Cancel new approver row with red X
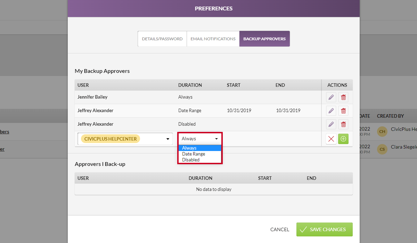The width and height of the screenshot is (417, 243). 331,139
